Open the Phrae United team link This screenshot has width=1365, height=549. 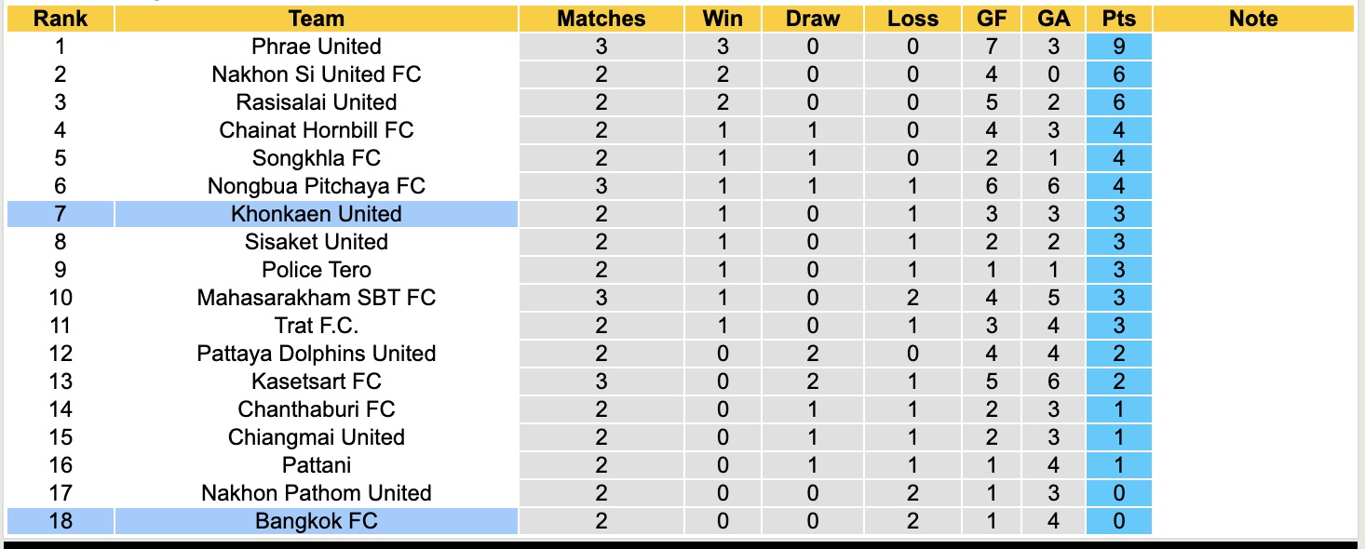pos(317,47)
